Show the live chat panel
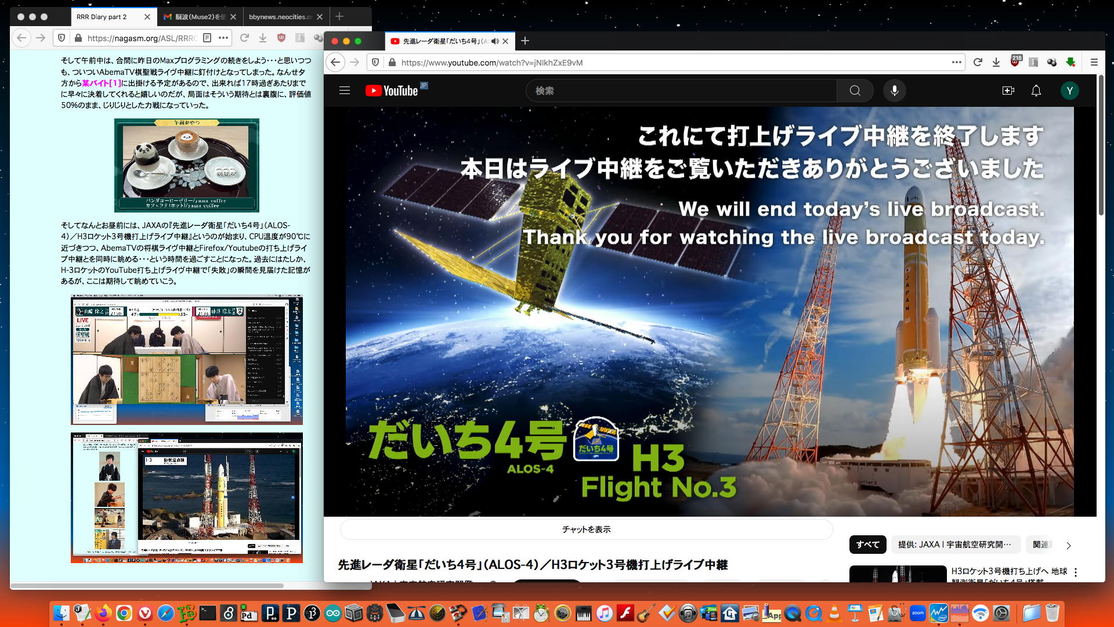 coord(586,529)
